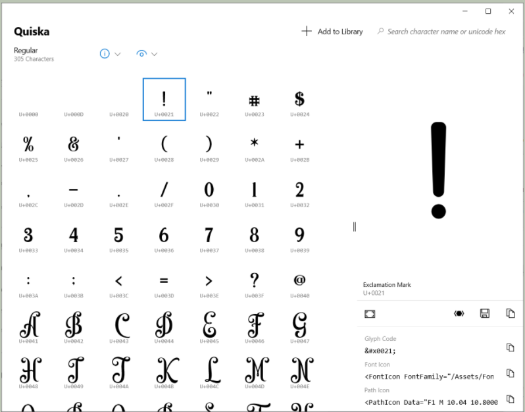Click the search magnifier icon
525x412 pixels.
pyautogui.click(x=380, y=31)
